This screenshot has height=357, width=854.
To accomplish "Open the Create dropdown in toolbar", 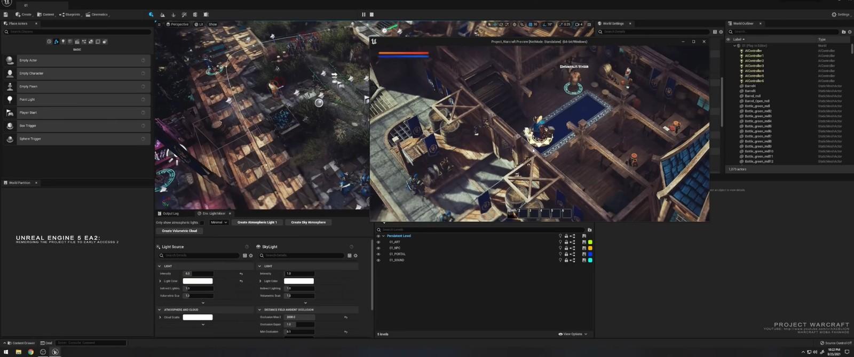I will tap(24, 14).
